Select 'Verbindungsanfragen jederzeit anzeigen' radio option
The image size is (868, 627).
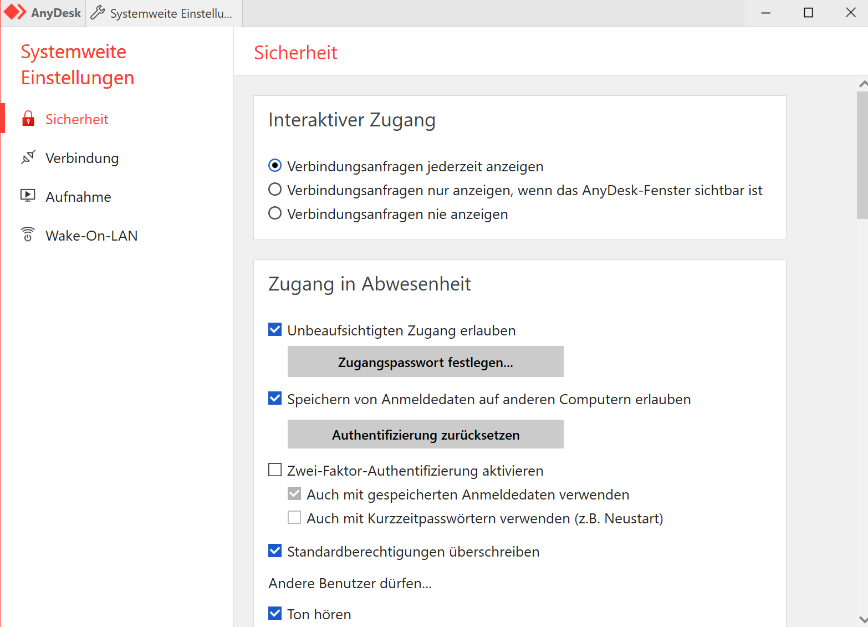coord(275,166)
